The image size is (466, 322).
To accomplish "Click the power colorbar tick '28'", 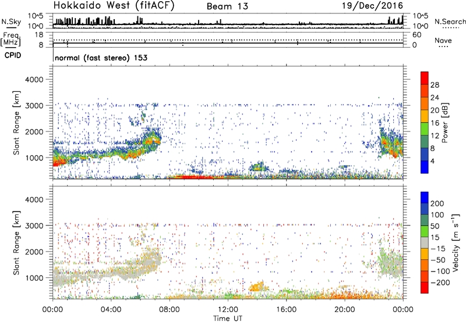I will point(435,85).
